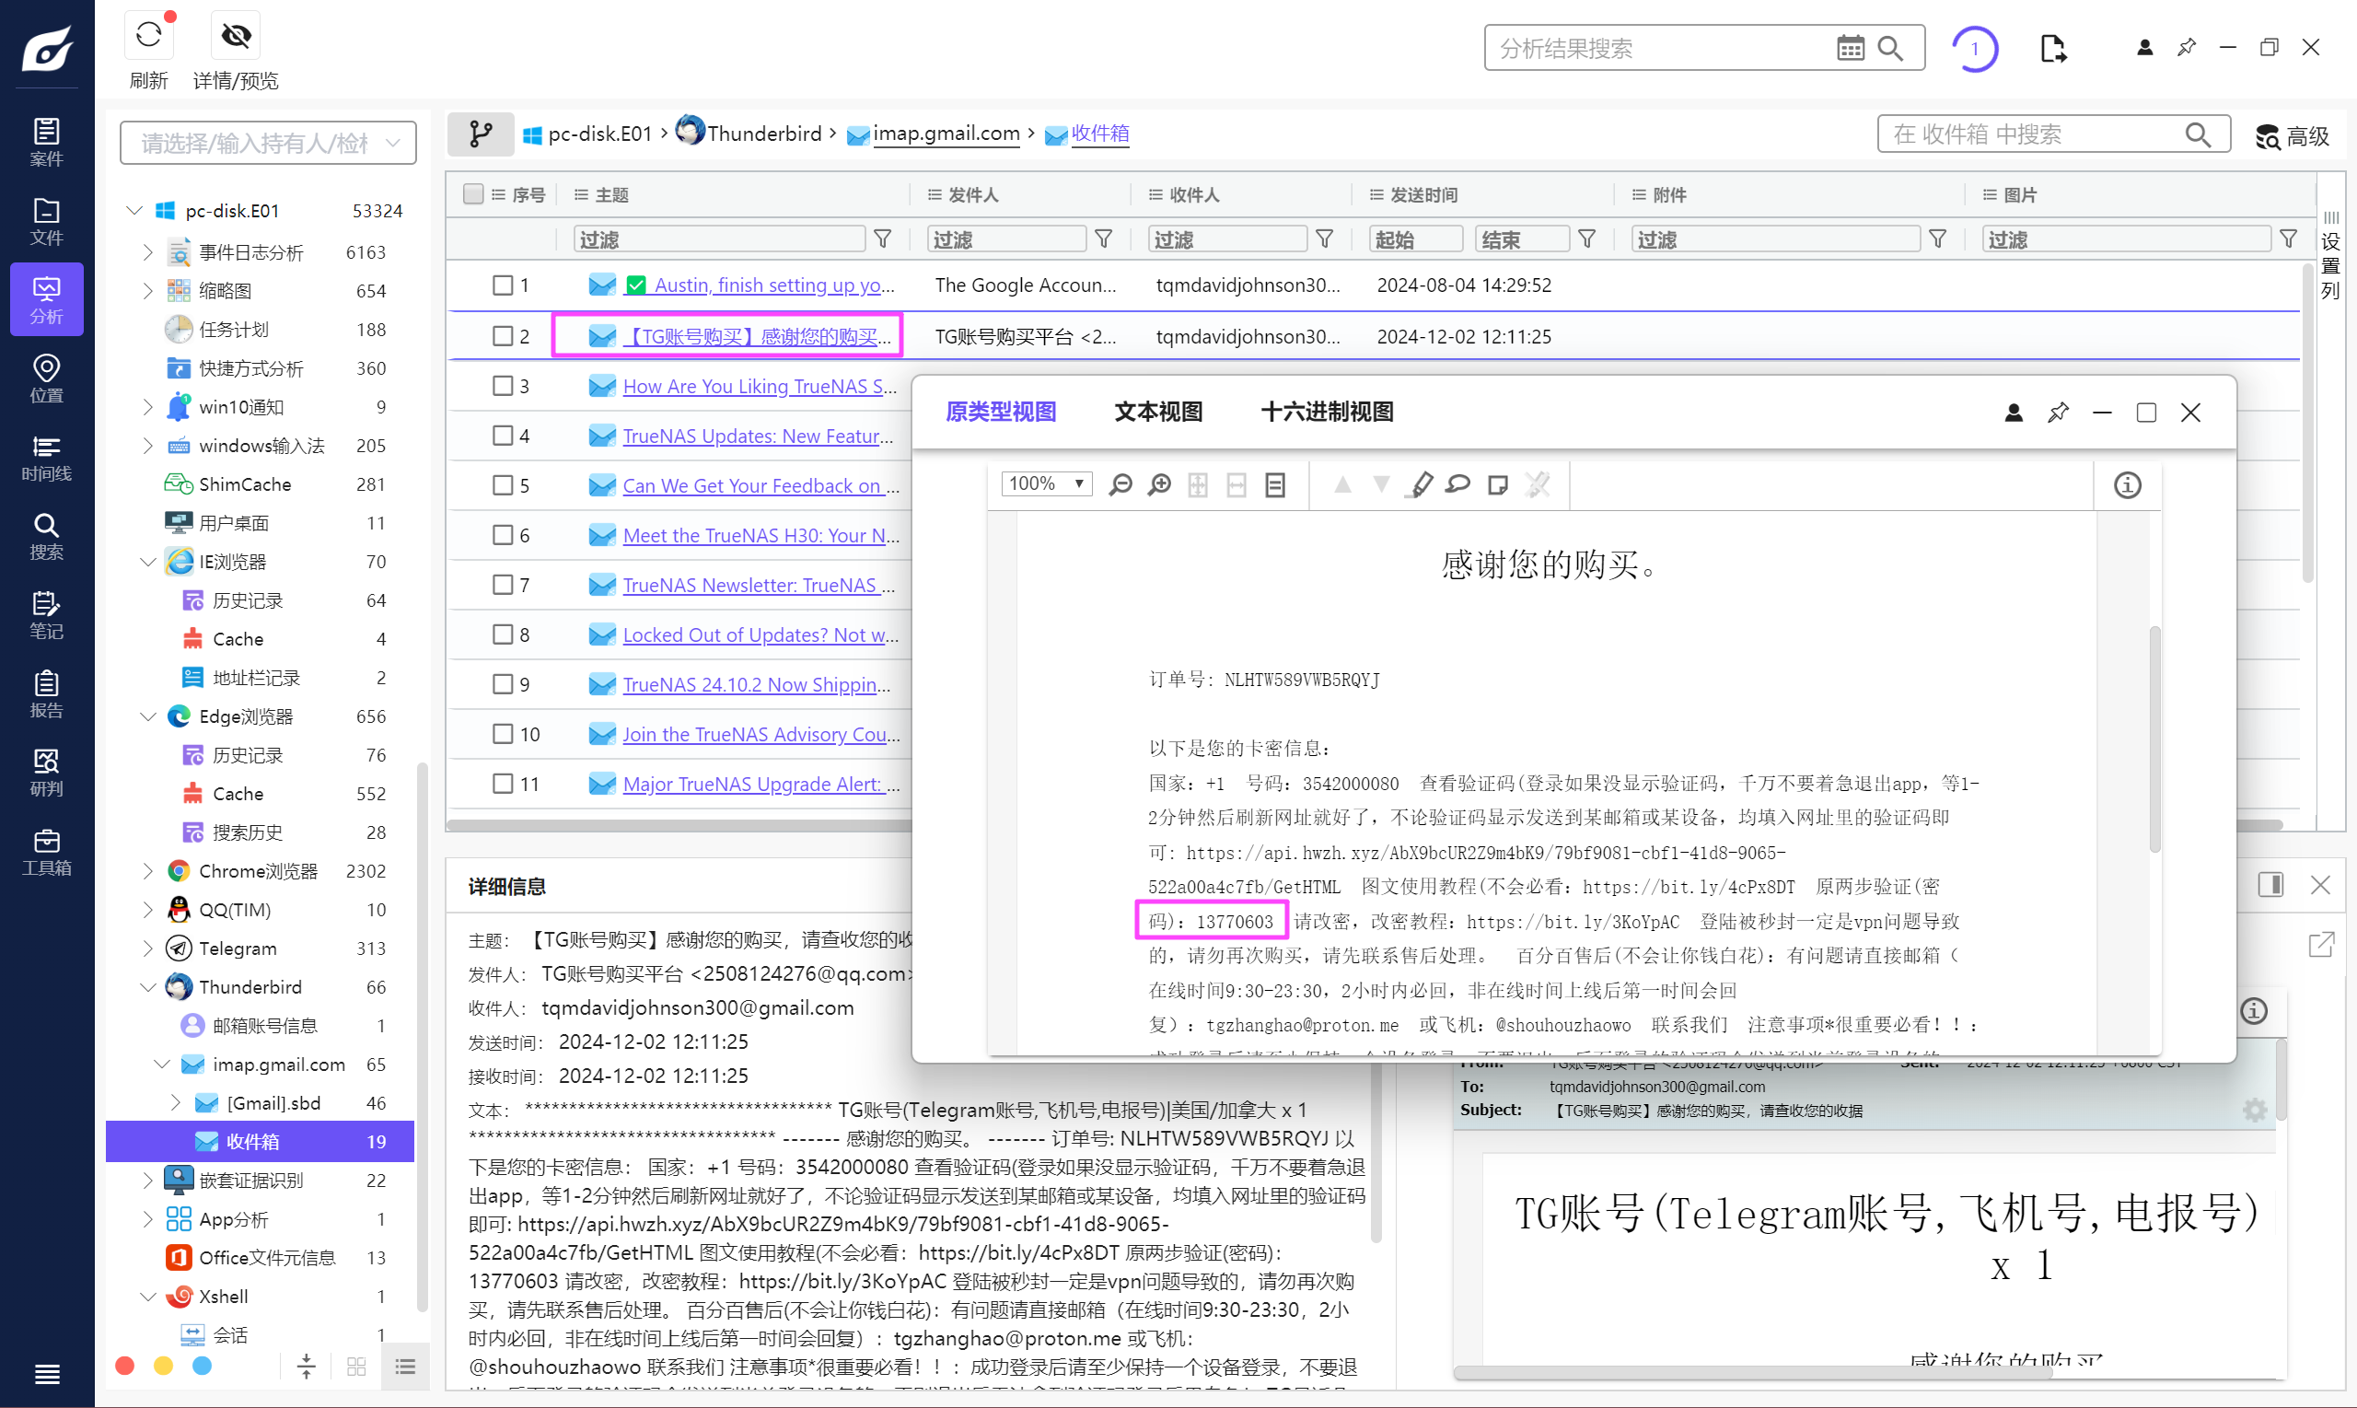This screenshot has height=1408, width=2357.
Task: Click the filter funnel for the 发件人 column
Action: [1103, 239]
